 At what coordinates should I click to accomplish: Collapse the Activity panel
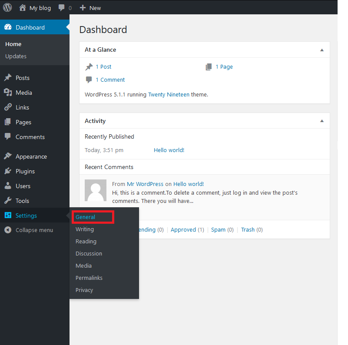point(322,121)
